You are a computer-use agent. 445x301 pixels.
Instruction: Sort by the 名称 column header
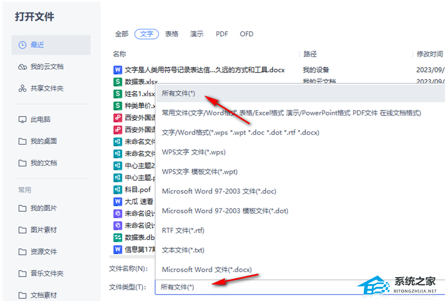point(119,54)
